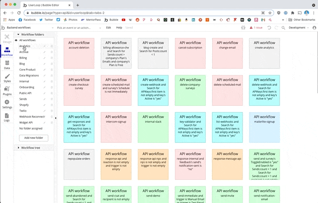
Task: Delete the Webhook Reconnect folder trash icon
Action: [x=52, y=117]
